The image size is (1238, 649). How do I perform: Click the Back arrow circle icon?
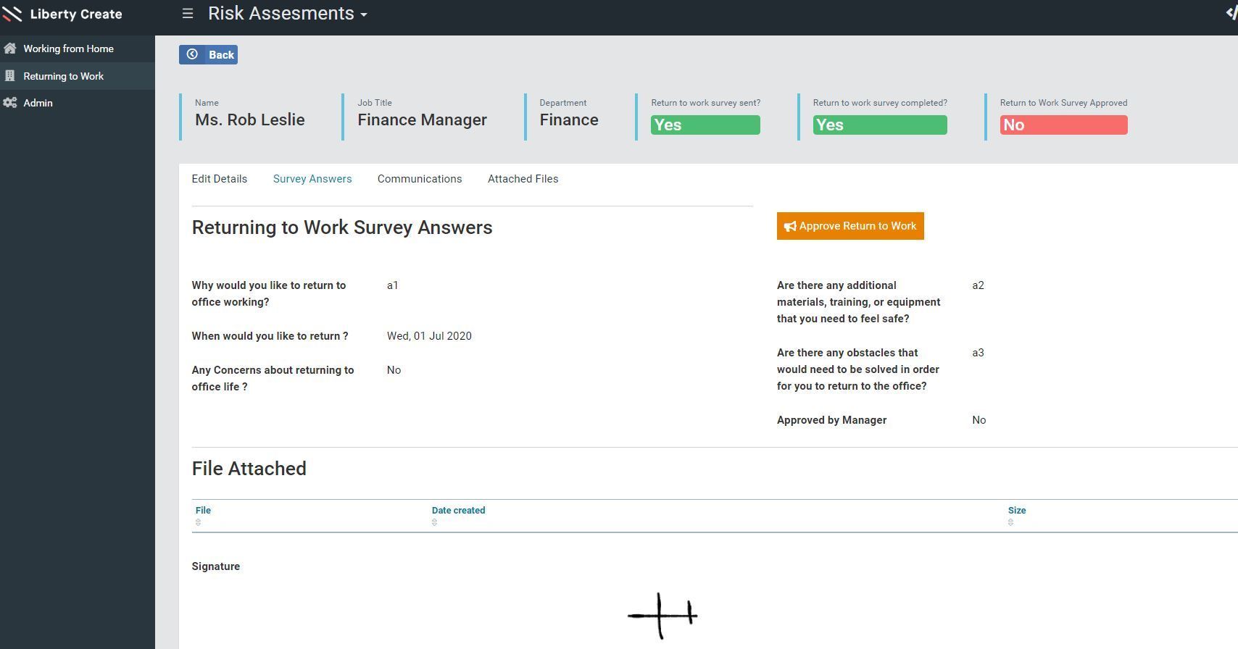tap(192, 54)
